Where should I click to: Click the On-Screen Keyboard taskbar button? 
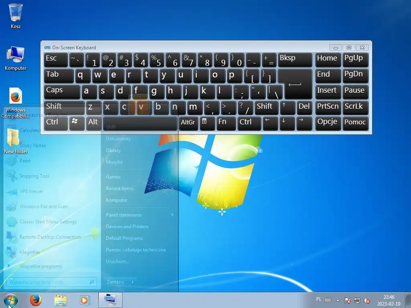click(x=110, y=300)
